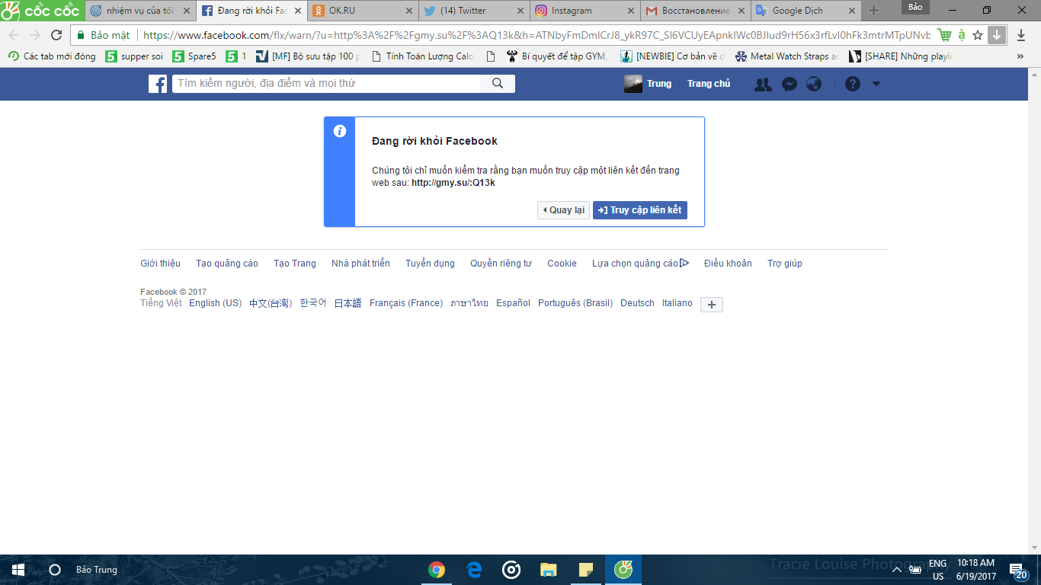
Task: Open the 'Spare5' bookmark
Action: (x=194, y=56)
